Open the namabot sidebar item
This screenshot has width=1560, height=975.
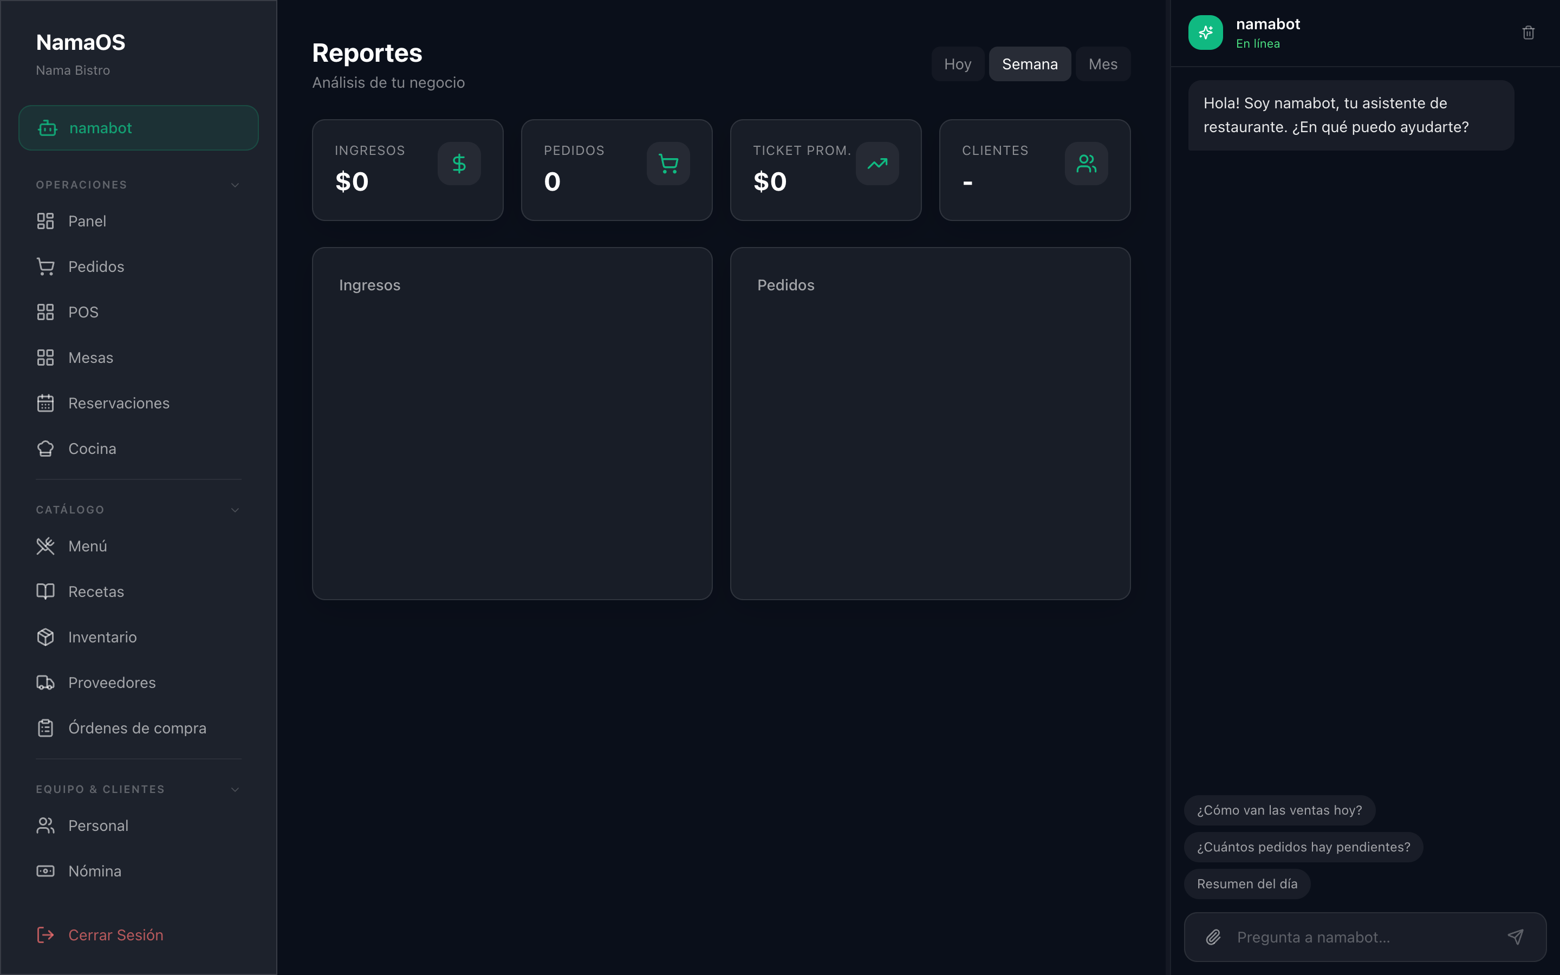click(x=139, y=128)
